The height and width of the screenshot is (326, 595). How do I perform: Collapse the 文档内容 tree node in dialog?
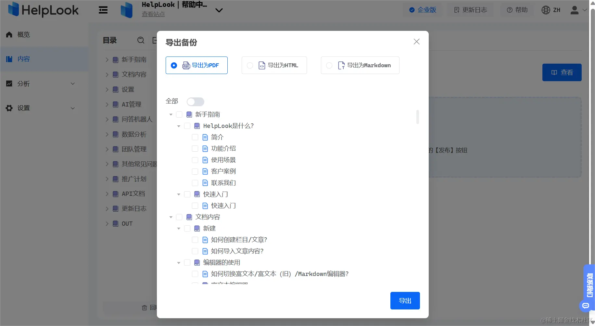tap(171, 217)
